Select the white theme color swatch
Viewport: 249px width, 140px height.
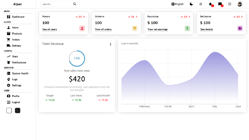click(9, 110)
